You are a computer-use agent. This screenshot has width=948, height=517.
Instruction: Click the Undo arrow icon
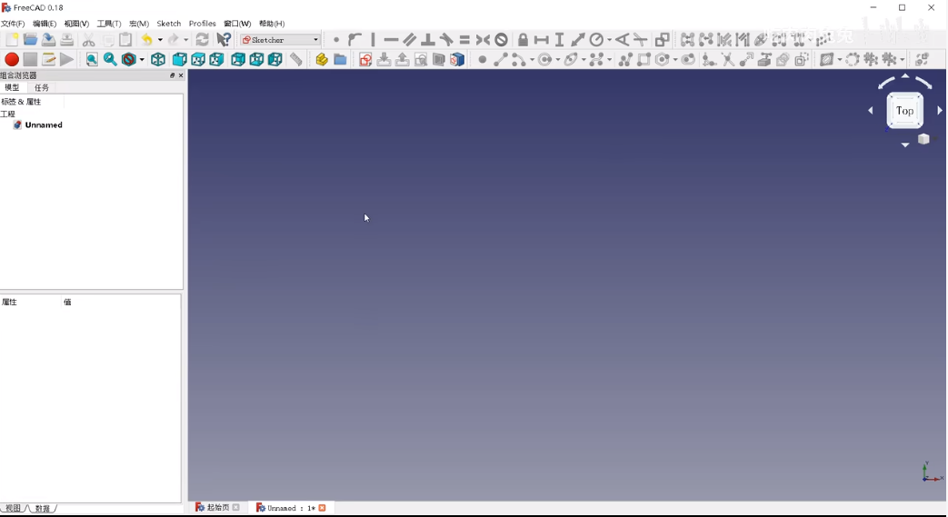146,40
